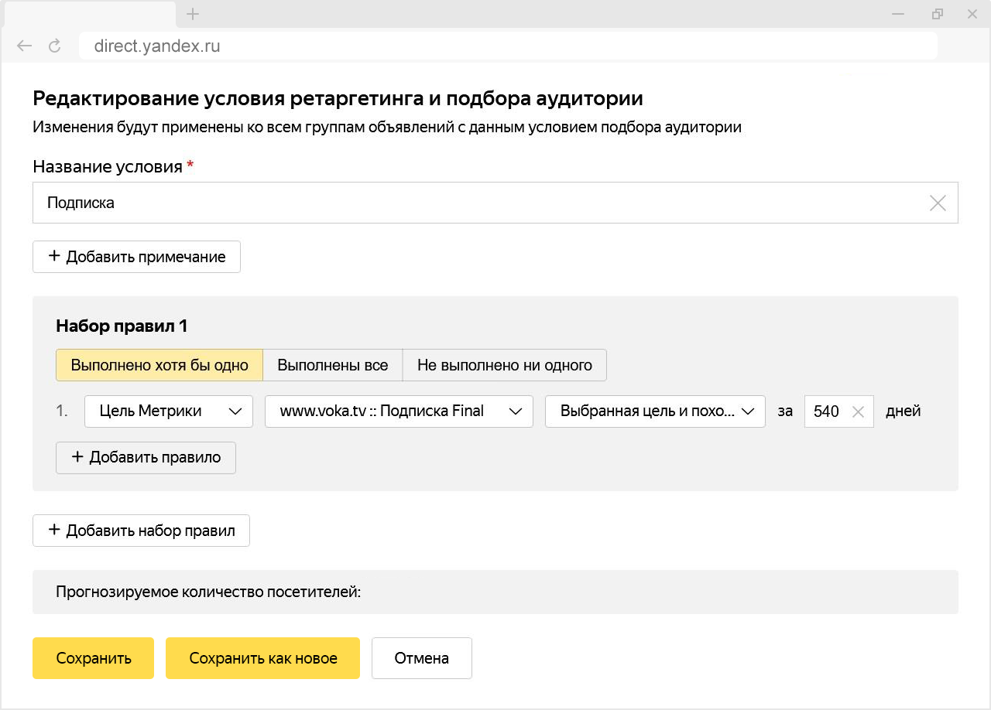Viewport: 991px width, 710px height.
Task: Switch rule mode to "Выполнены все"
Action: tap(333, 365)
